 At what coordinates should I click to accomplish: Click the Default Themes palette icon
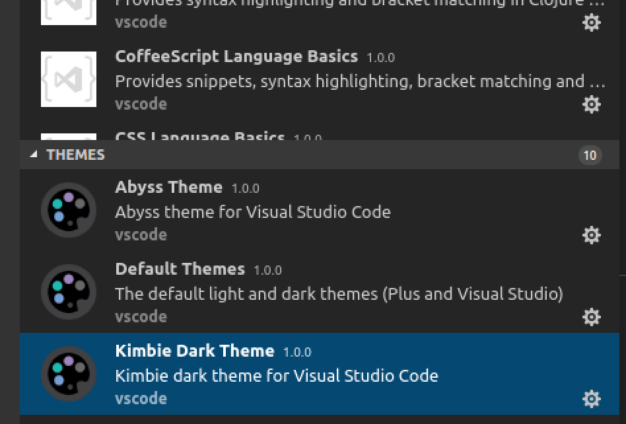pos(68,291)
